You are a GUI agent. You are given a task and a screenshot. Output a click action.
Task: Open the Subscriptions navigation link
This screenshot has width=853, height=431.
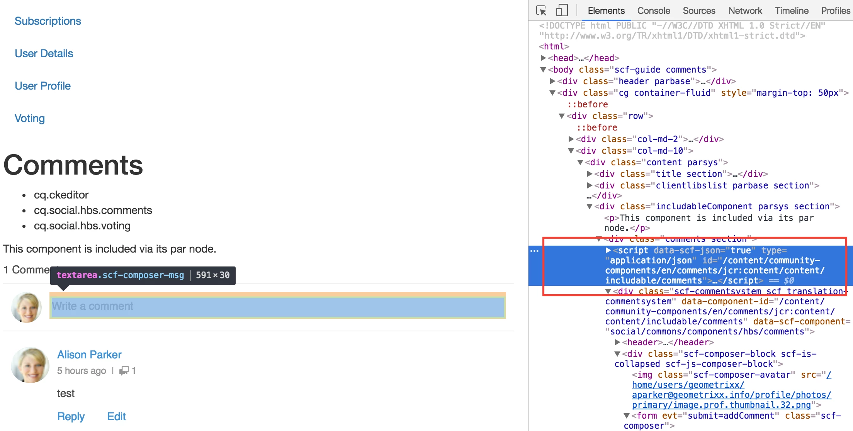pyautogui.click(x=48, y=21)
